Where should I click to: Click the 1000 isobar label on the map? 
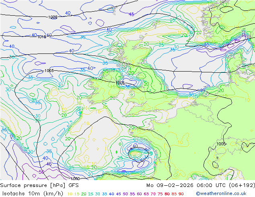tap(75, 179)
